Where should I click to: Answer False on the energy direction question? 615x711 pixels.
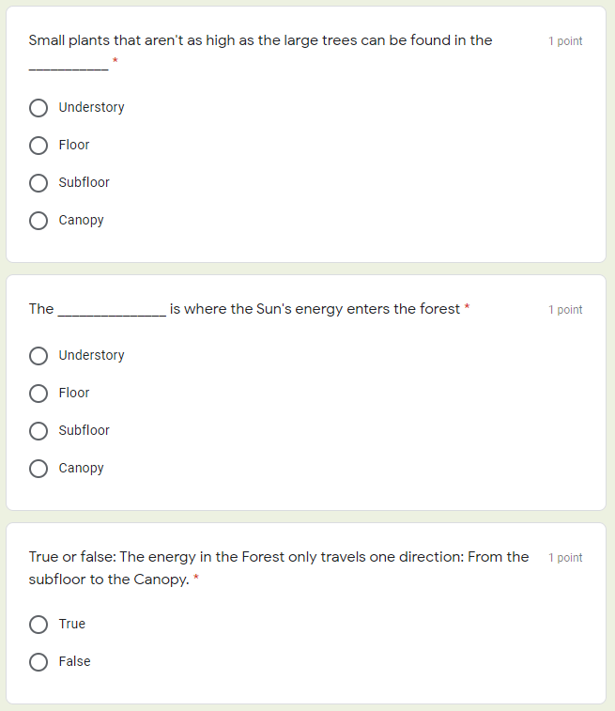click(38, 662)
